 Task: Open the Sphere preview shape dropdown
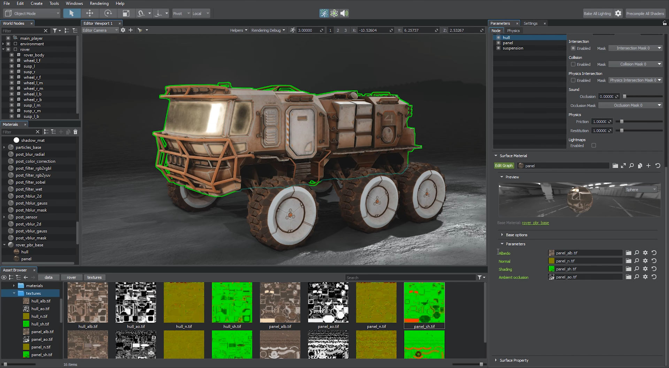(x=641, y=190)
